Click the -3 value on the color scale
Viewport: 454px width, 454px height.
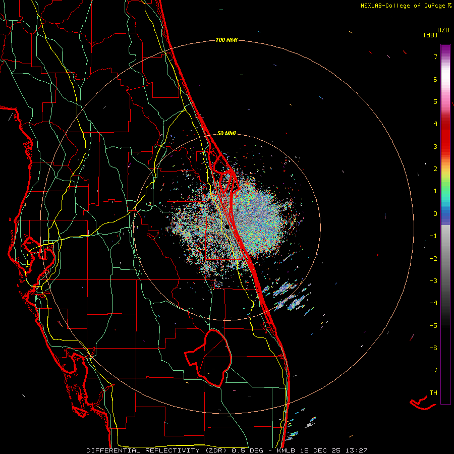[x=433, y=281]
